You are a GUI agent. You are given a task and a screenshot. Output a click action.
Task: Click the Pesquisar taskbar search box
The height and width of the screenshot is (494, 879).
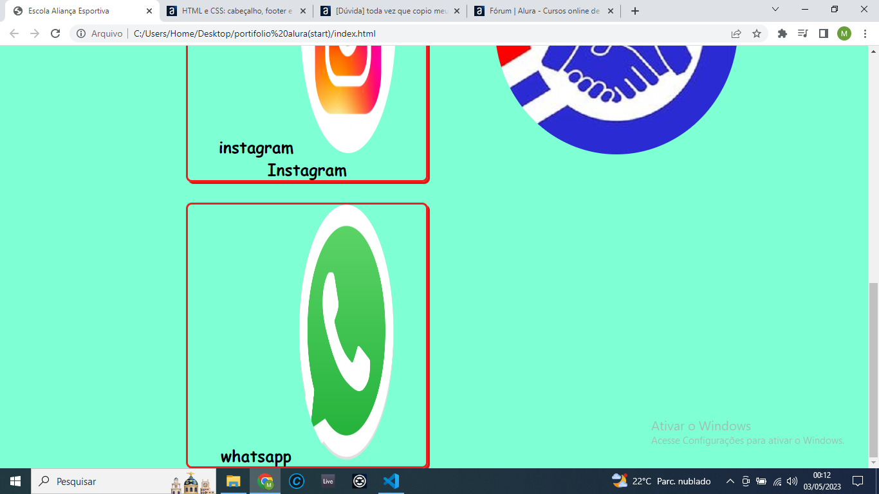124,481
